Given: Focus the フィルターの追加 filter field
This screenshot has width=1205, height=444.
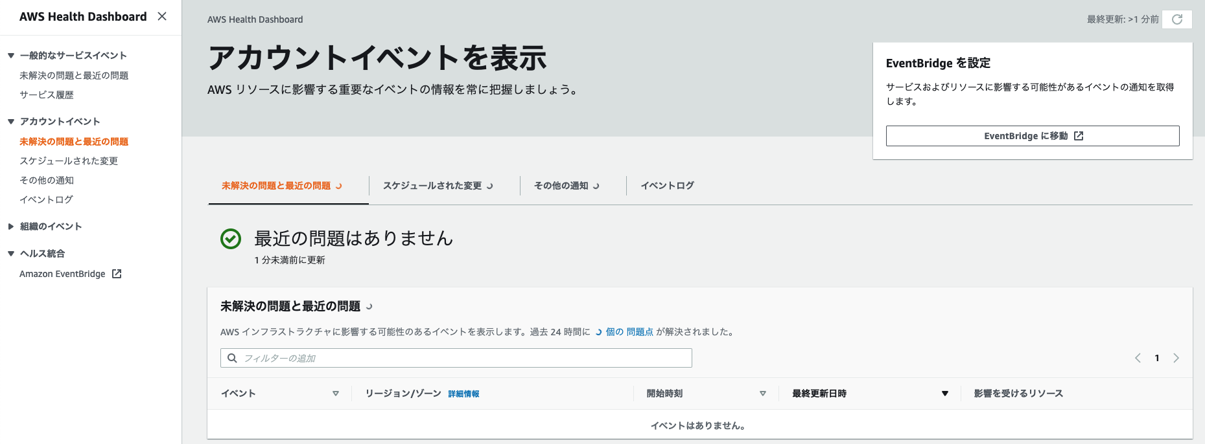Looking at the screenshot, I should tap(456, 358).
